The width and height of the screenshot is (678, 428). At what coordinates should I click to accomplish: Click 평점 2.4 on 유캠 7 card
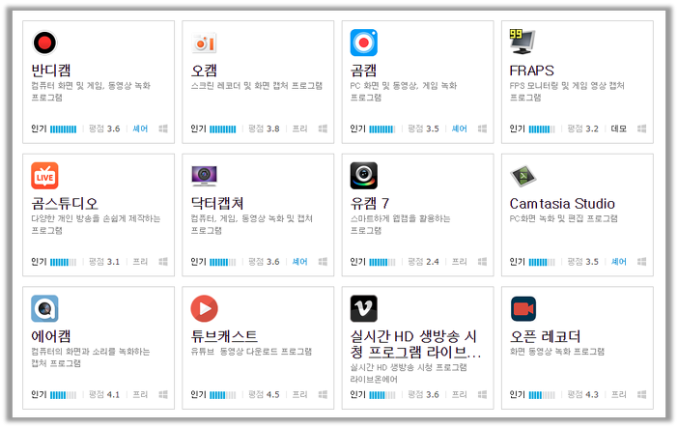[423, 262]
